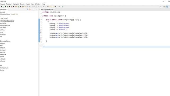Place cursor on empty line 19 in editor

(106, 47)
